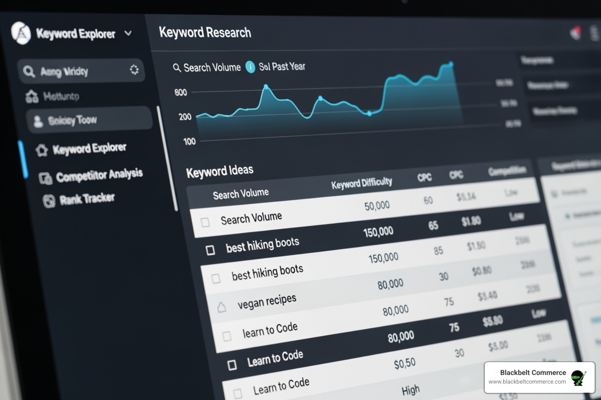Click the Search Volume magnifier icon above chart
This screenshot has height=400, width=601.
tap(177, 68)
